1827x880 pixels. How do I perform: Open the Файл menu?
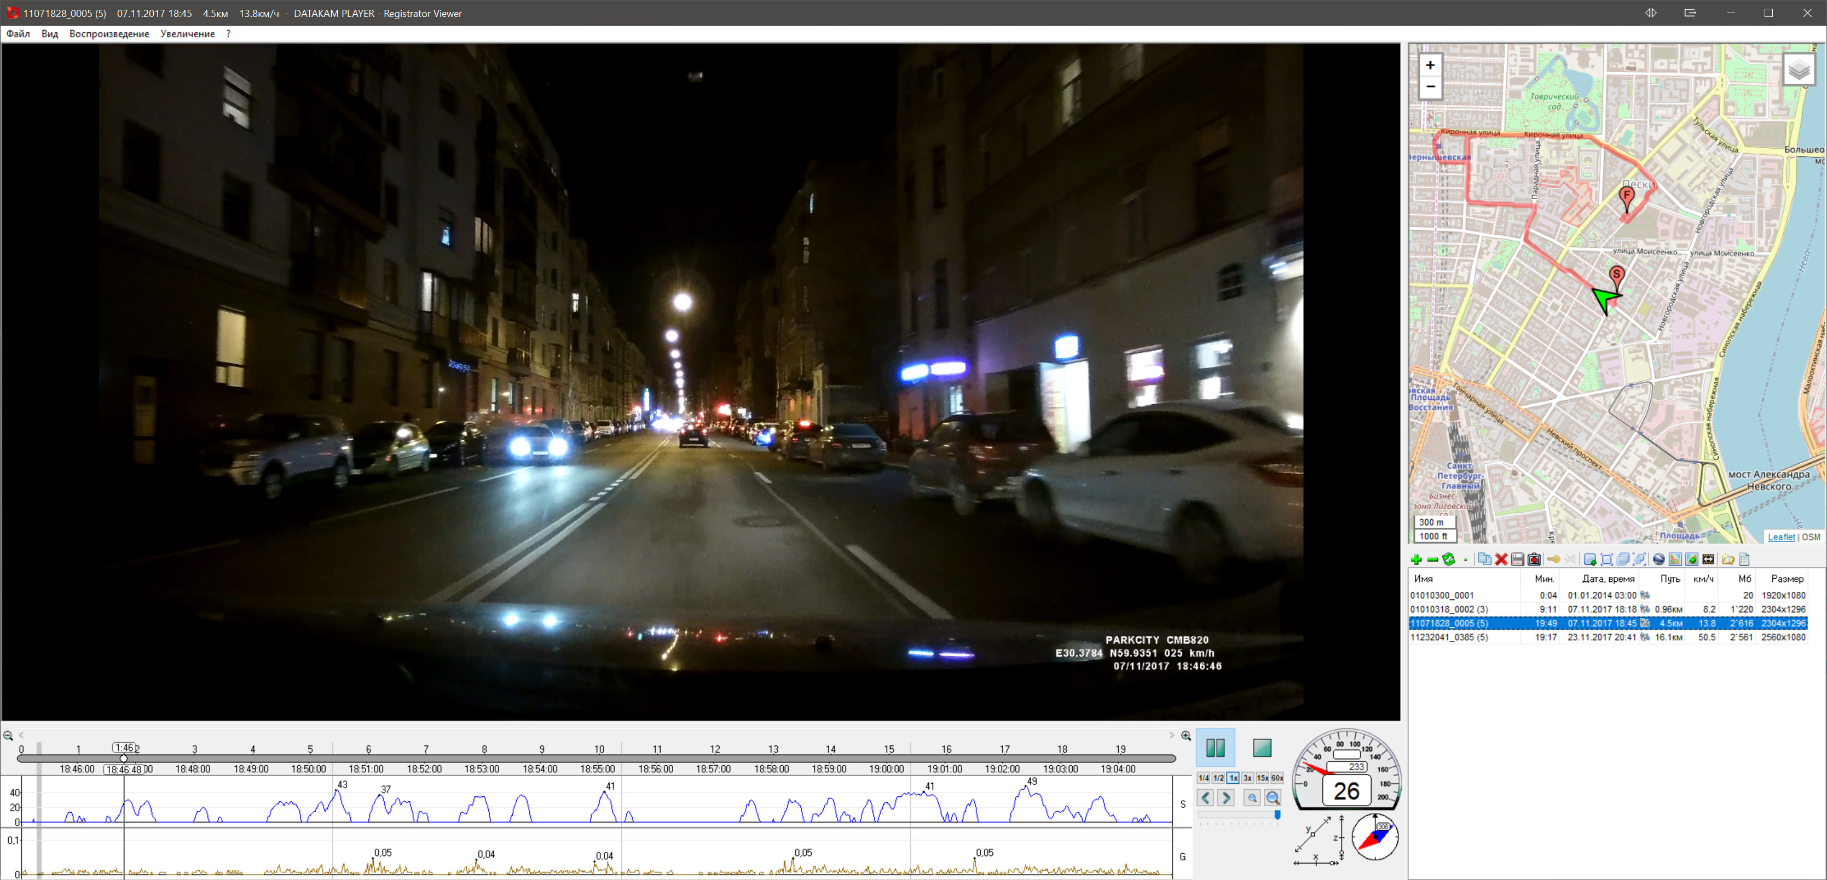tap(19, 34)
